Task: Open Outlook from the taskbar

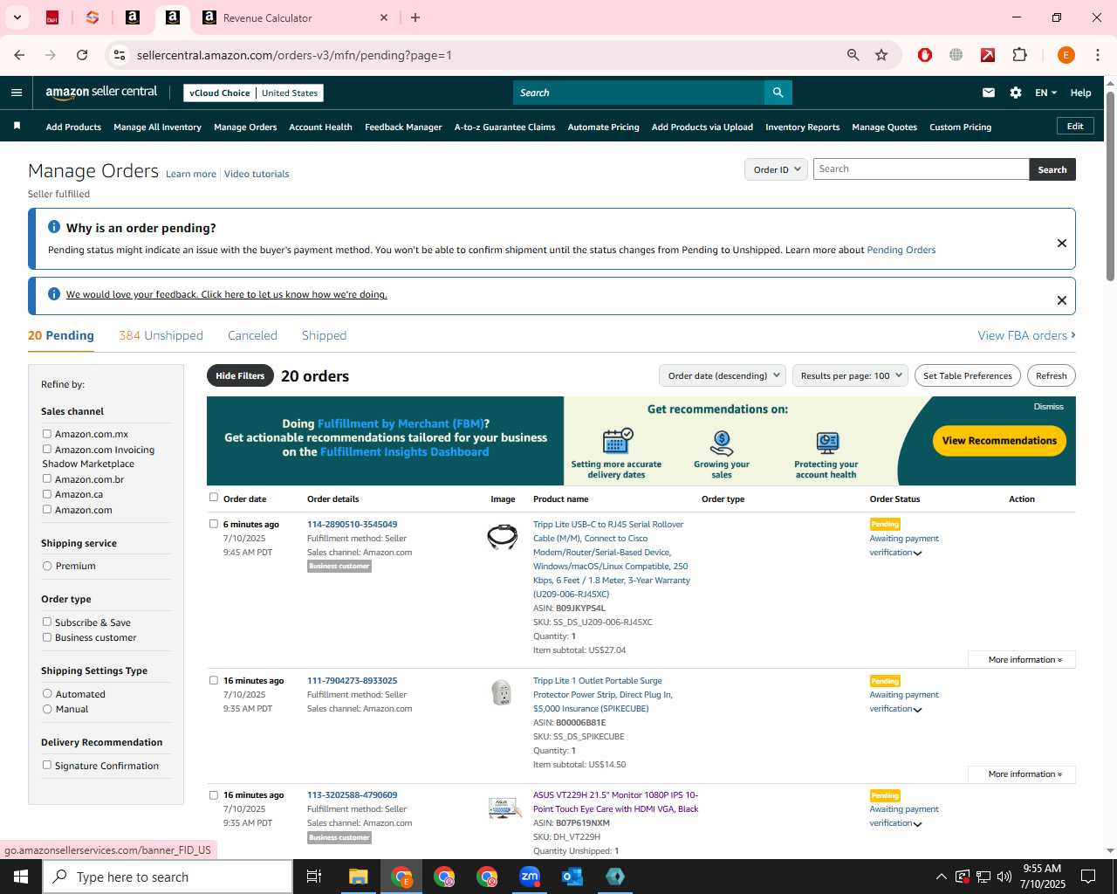Action: click(x=572, y=877)
